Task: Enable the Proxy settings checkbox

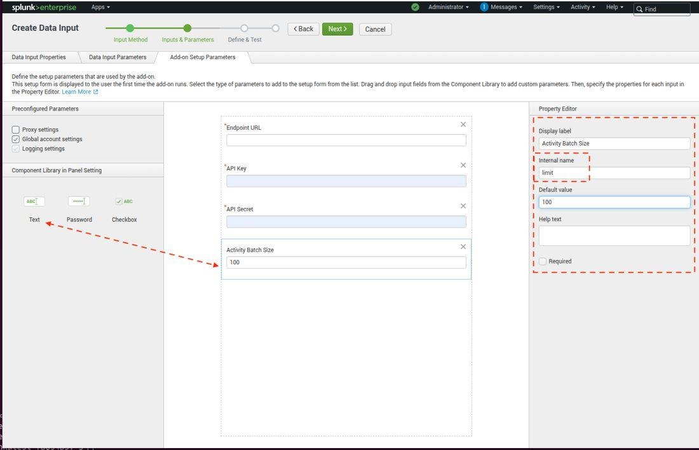Action: pos(16,130)
